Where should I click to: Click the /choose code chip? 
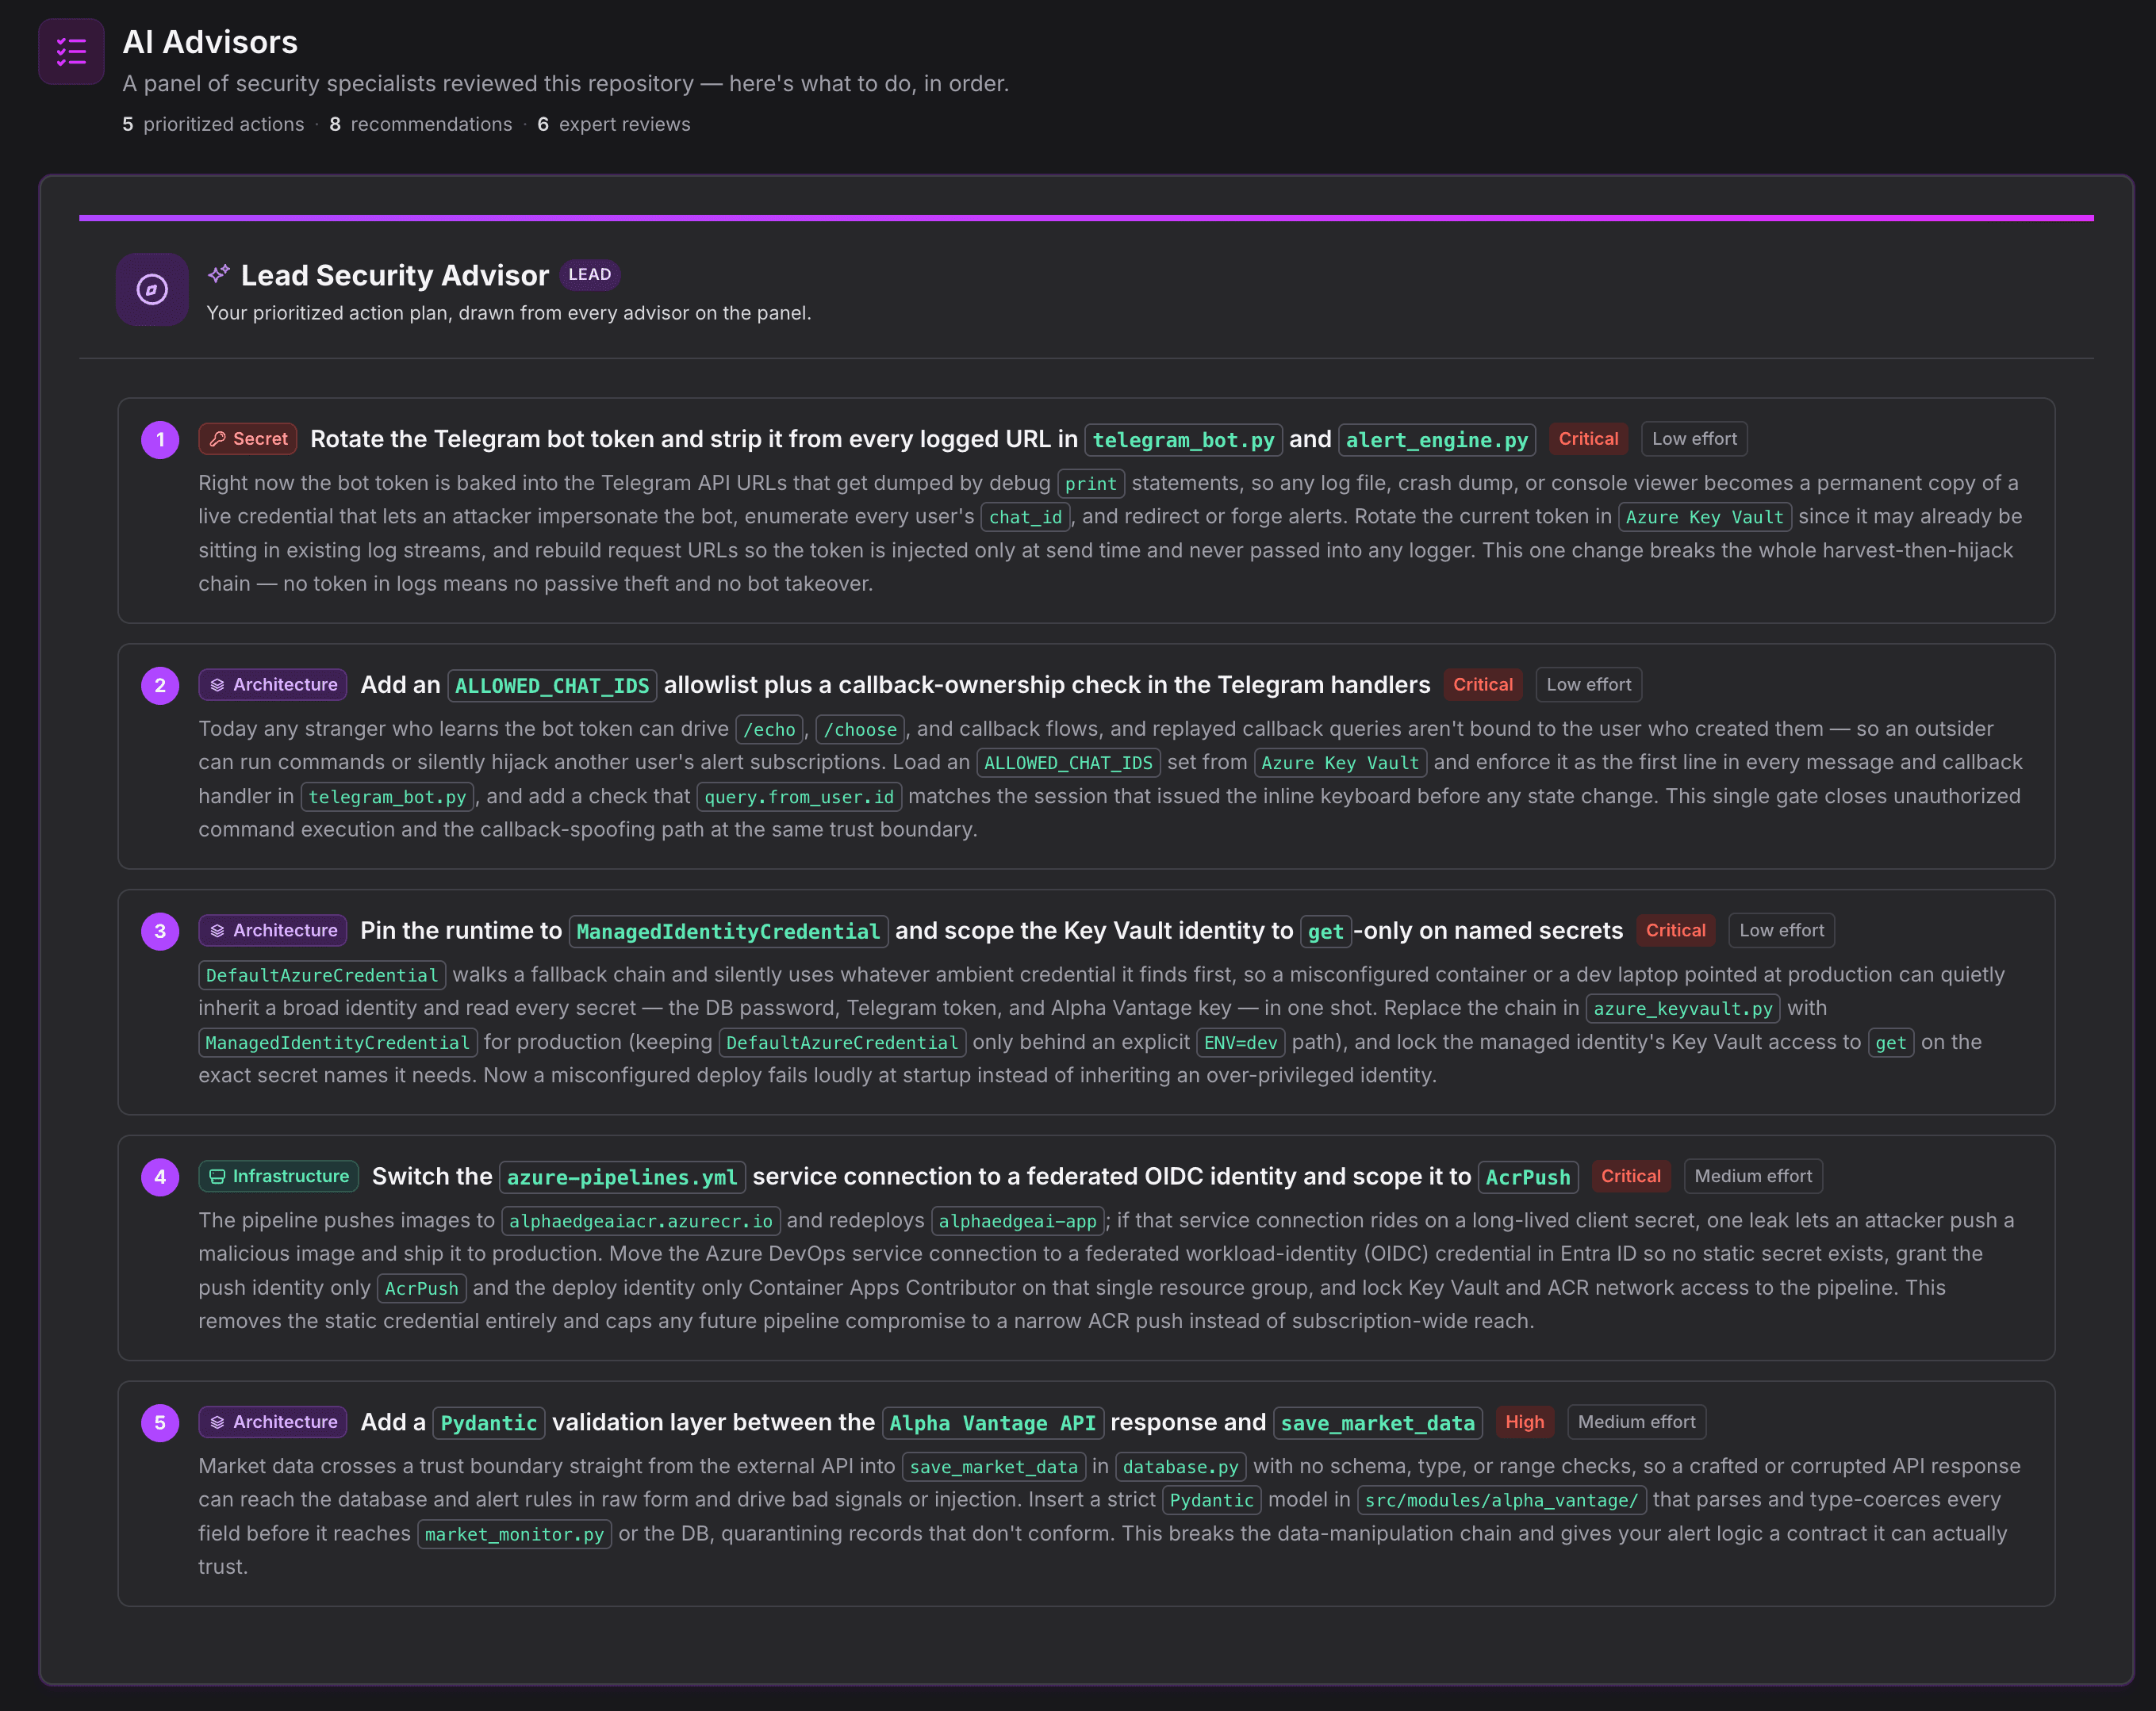(x=860, y=729)
